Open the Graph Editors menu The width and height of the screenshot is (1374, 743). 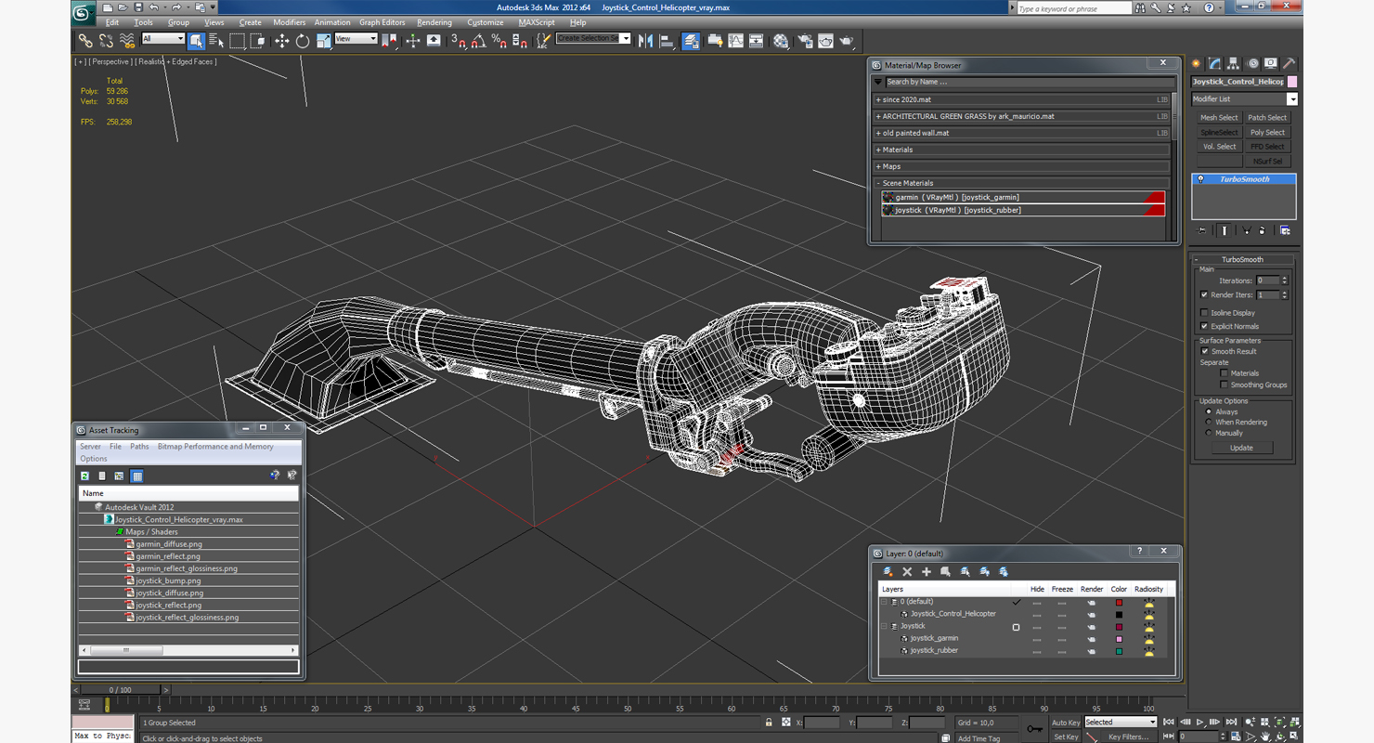coord(382,22)
